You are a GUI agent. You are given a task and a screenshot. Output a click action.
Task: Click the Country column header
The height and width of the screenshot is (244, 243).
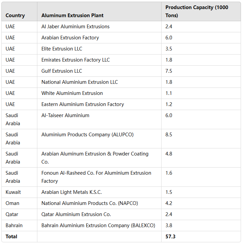15,15
